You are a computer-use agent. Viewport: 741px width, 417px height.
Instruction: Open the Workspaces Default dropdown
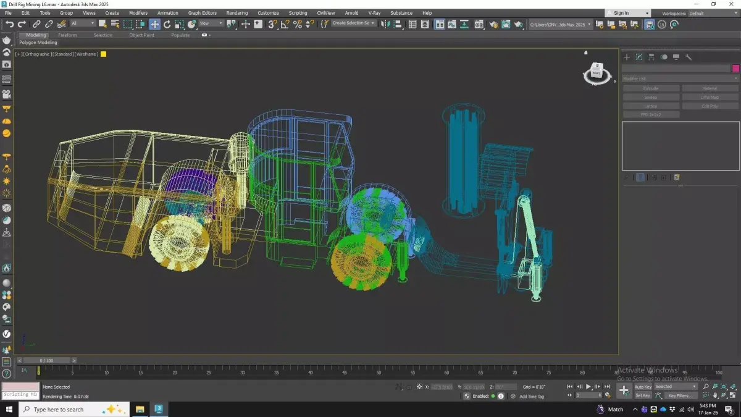(x=712, y=13)
